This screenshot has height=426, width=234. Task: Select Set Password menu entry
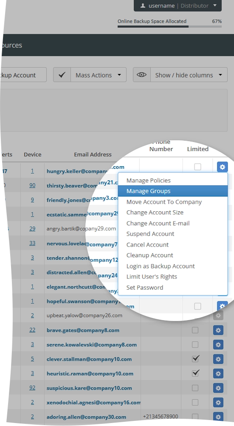click(173, 287)
